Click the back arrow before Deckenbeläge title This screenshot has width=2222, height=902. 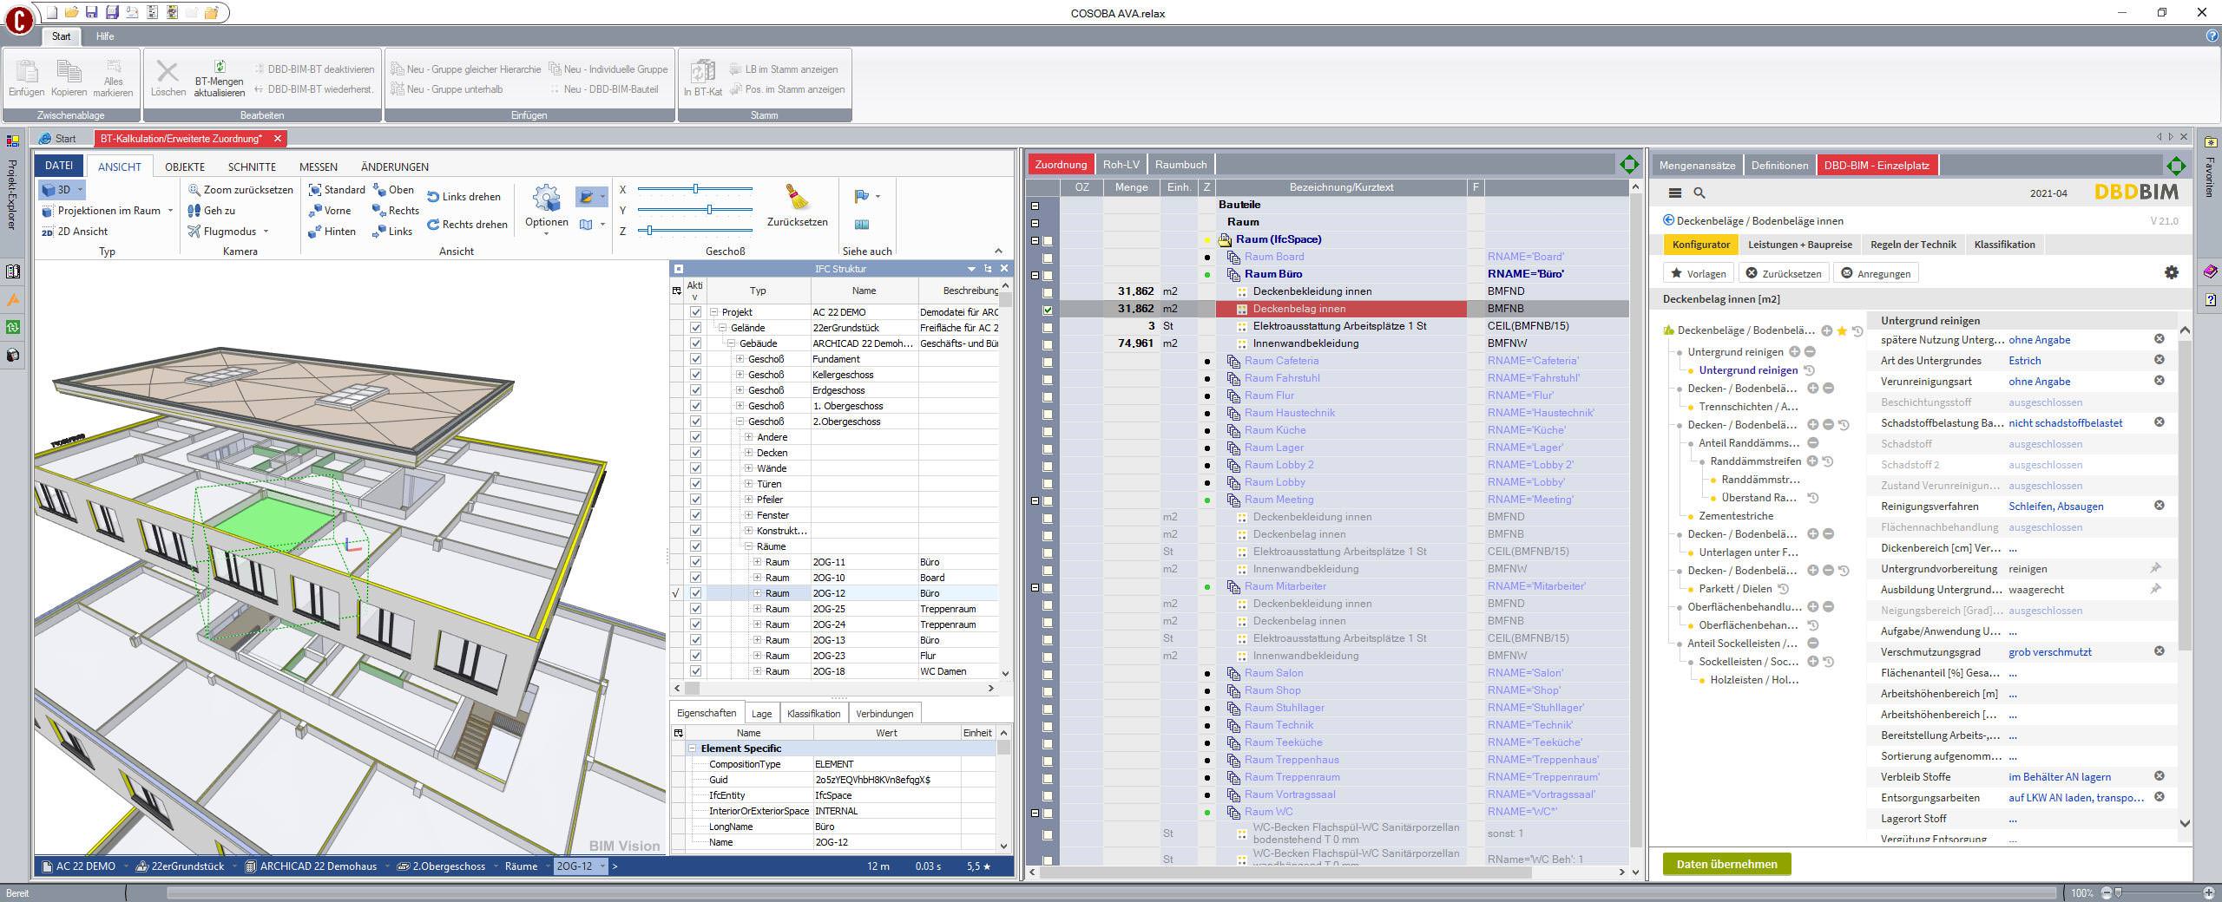click(1668, 220)
